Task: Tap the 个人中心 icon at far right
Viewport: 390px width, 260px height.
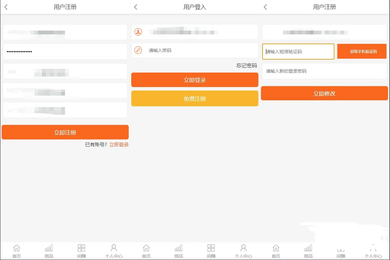Action: (x=373, y=250)
